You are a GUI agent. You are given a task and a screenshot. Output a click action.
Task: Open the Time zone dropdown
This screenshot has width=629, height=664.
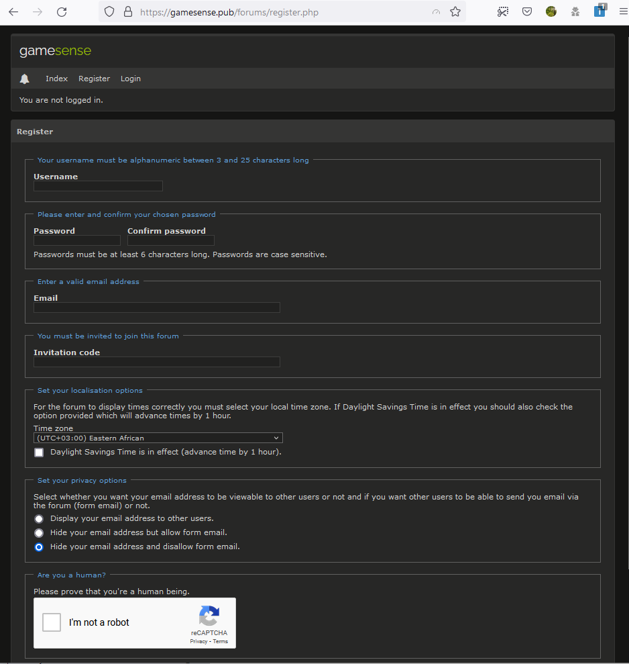158,437
